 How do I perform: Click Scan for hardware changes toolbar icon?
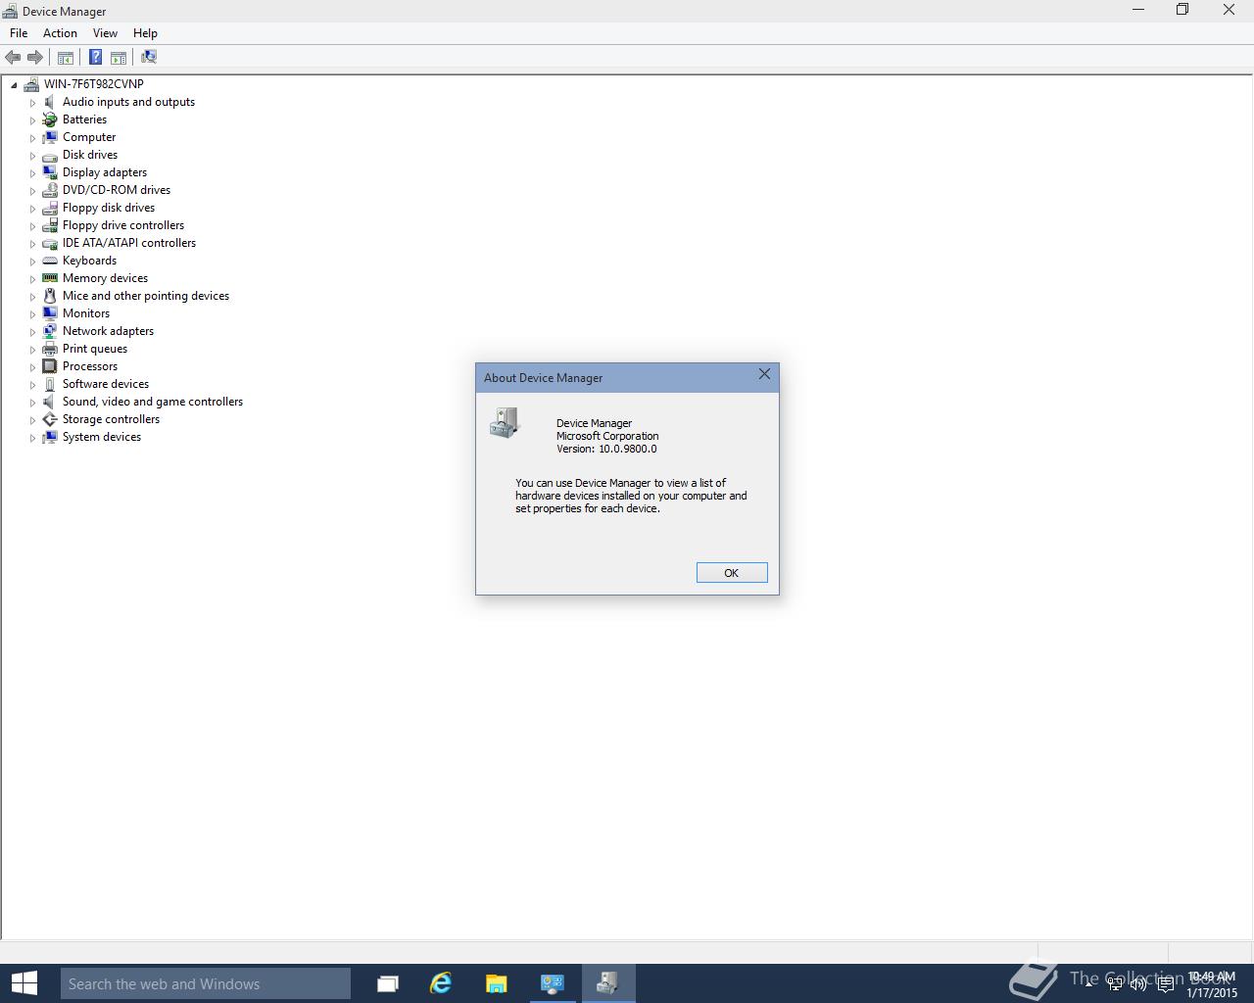(x=149, y=57)
